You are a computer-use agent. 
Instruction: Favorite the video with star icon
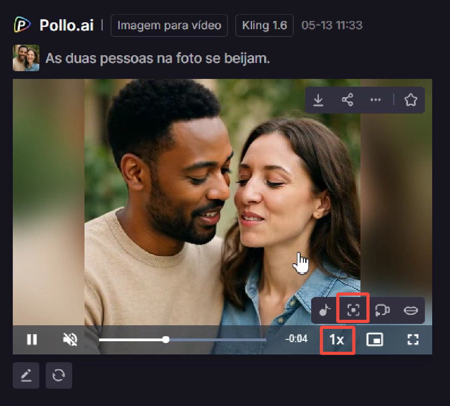(411, 100)
